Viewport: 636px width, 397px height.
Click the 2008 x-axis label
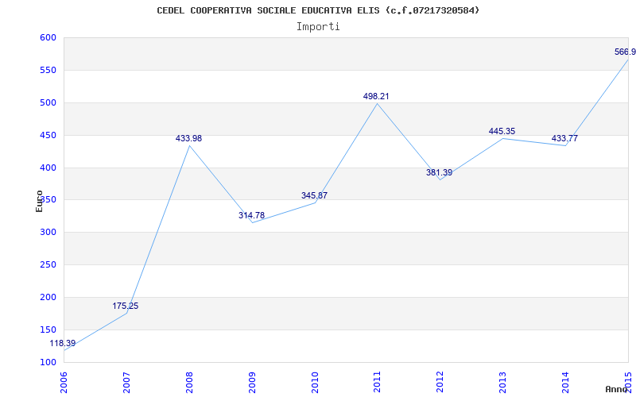point(189,383)
